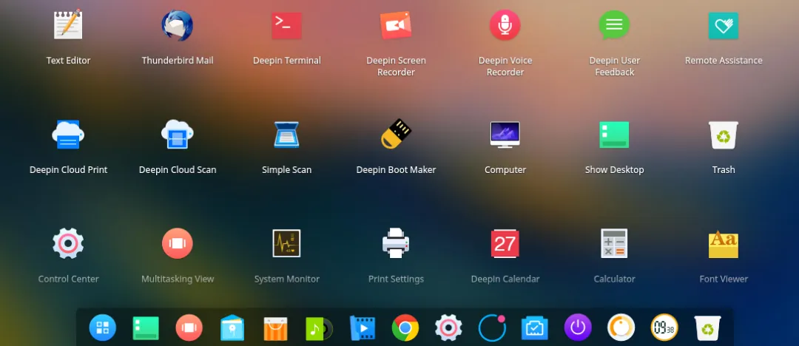Launch Thunderbird Mail
799x346 pixels.
pyautogui.click(x=178, y=25)
